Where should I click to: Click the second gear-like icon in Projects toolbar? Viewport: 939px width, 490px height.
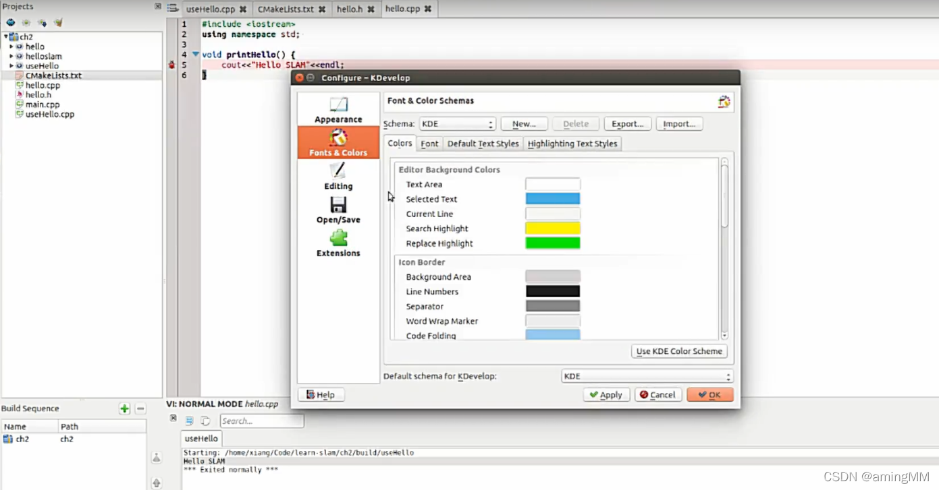click(26, 22)
